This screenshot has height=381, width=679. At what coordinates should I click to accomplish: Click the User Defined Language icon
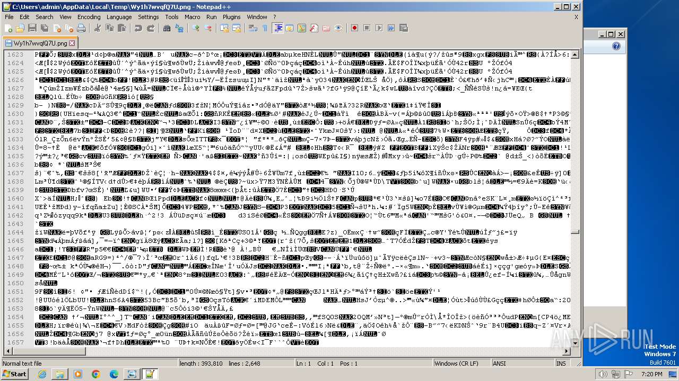(290, 28)
